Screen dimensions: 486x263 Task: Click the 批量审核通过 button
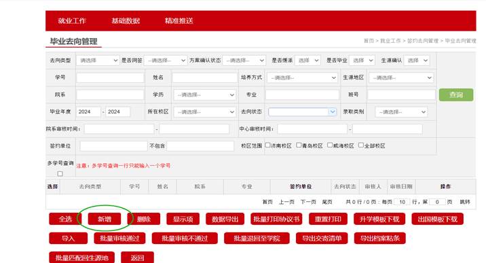(x=119, y=238)
